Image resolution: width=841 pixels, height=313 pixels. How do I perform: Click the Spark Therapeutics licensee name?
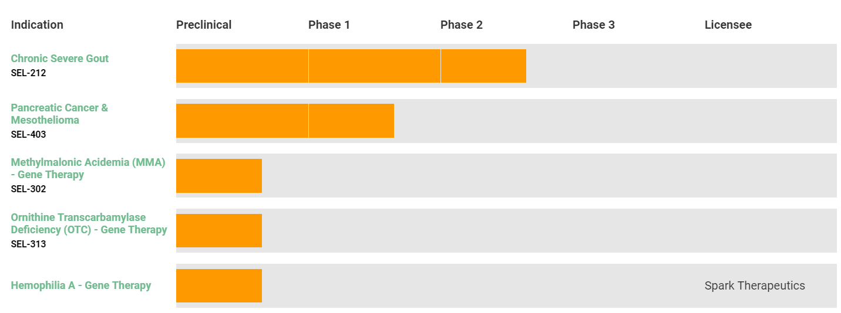point(755,286)
